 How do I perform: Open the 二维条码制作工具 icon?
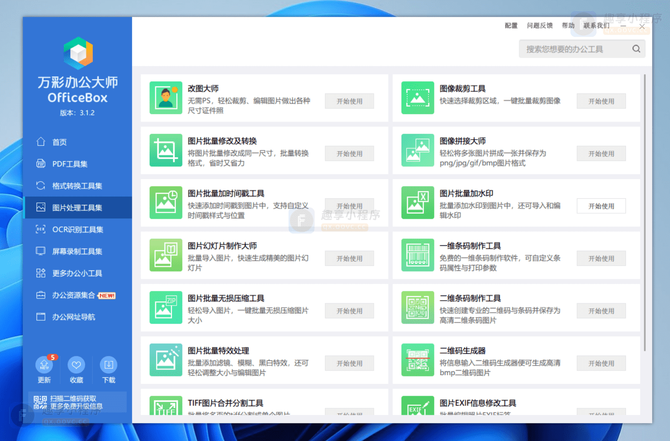[417, 307]
